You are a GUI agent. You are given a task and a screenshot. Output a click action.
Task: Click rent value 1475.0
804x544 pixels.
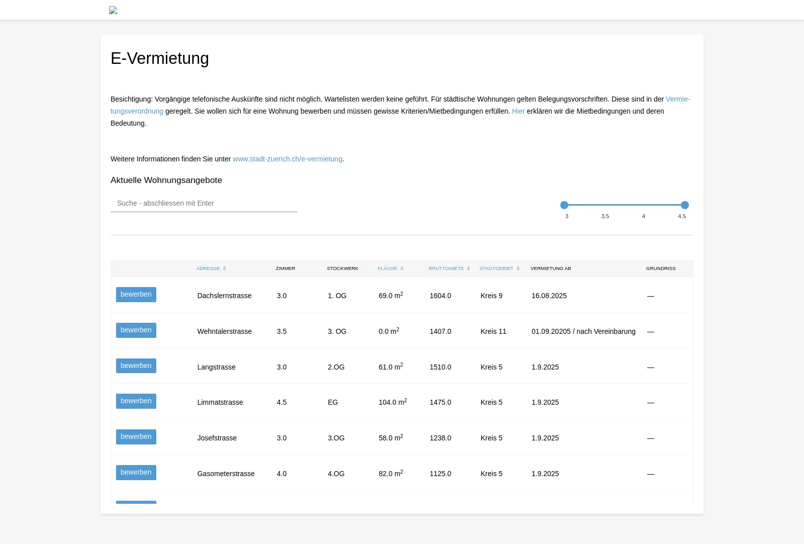point(440,402)
